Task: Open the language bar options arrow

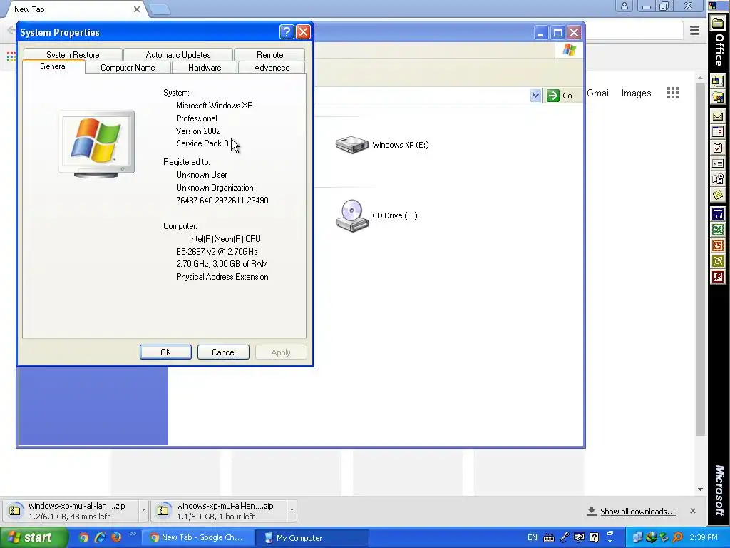Action: pos(610,541)
